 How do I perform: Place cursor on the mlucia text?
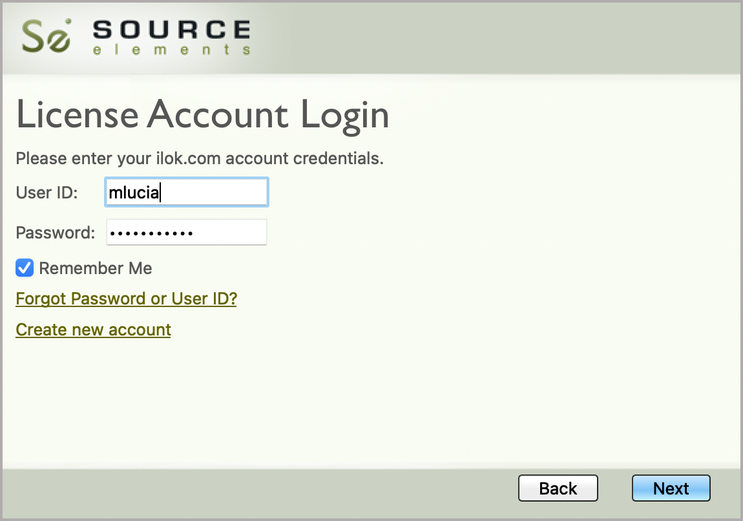coord(134,193)
